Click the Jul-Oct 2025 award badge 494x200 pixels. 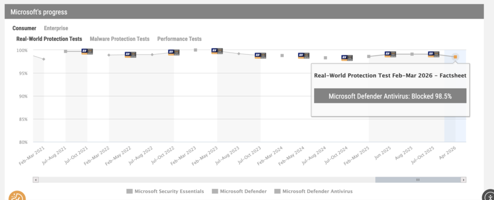pyautogui.click(x=433, y=54)
